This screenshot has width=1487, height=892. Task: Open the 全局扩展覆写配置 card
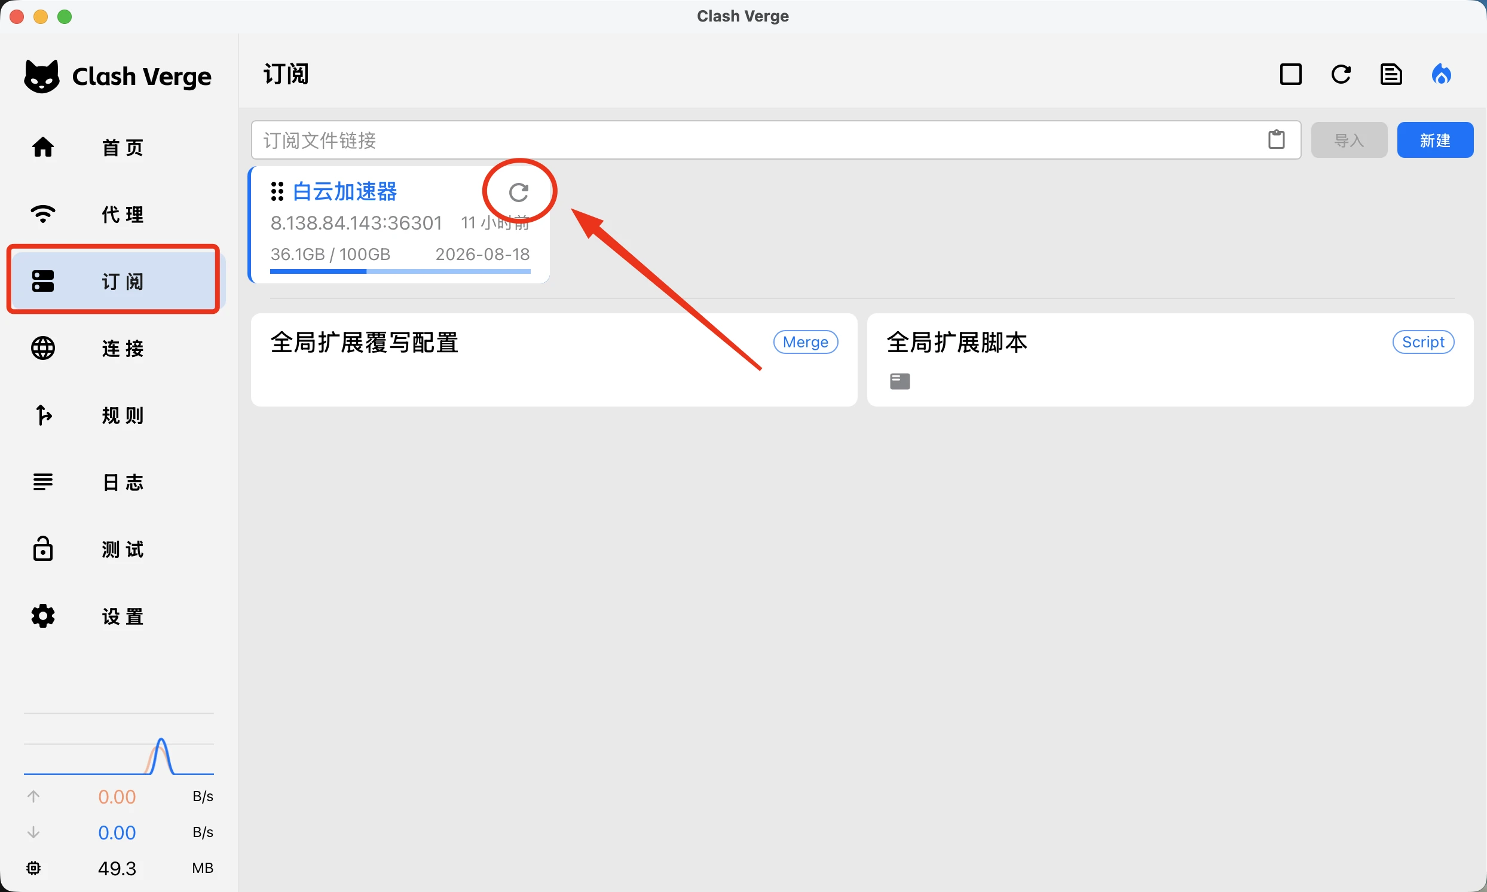554,359
